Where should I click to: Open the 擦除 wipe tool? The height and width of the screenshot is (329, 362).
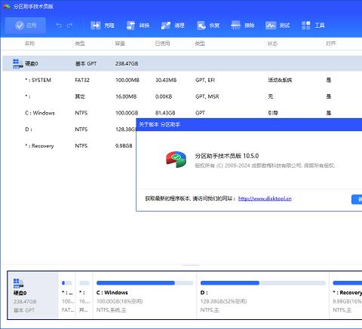pyautogui.click(x=243, y=26)
